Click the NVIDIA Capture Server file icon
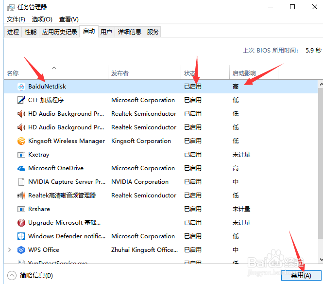323x284 pixels. (21, 182)
